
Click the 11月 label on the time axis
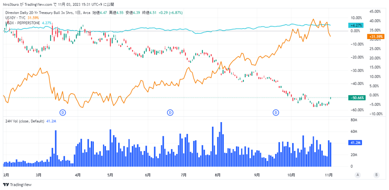[329, 175]
